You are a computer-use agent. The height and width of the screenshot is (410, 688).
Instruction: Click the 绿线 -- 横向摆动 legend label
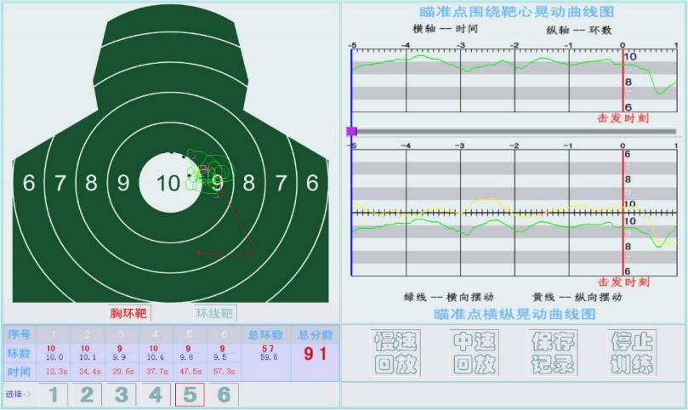point(448,297)
